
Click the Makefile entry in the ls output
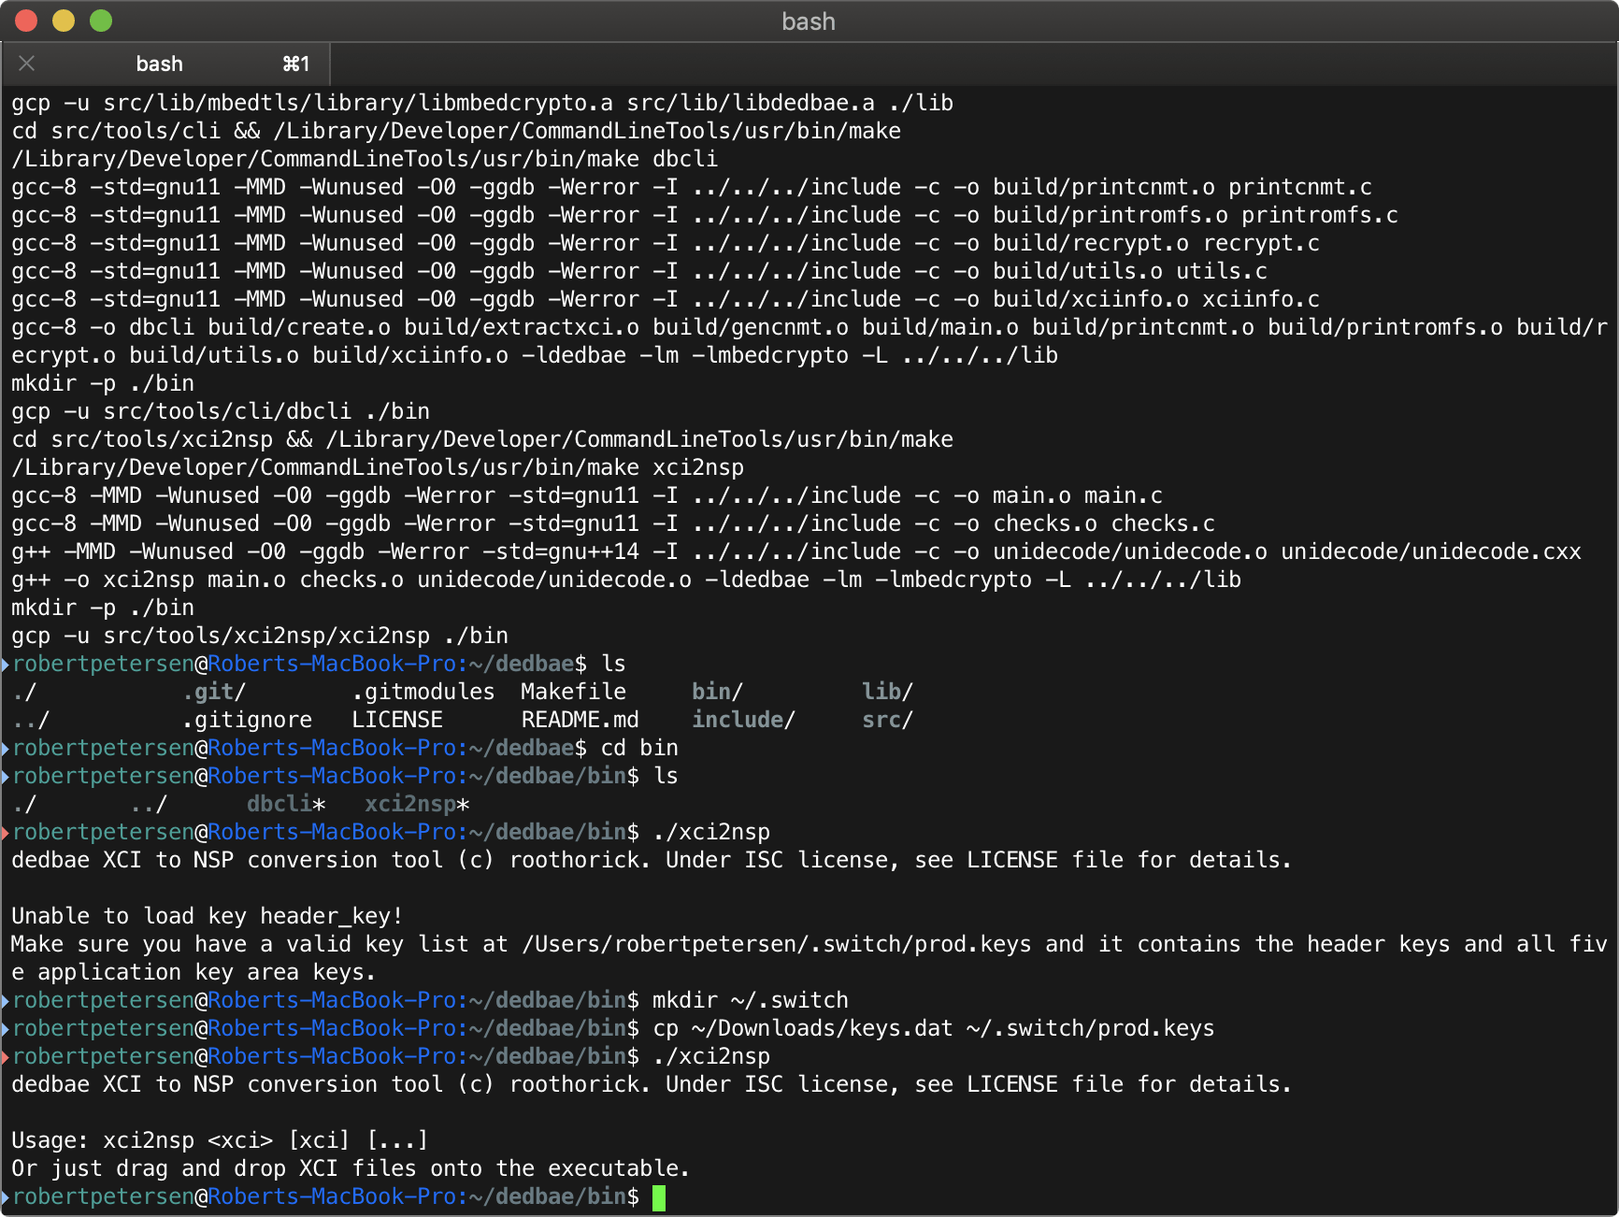pos(573,692)
